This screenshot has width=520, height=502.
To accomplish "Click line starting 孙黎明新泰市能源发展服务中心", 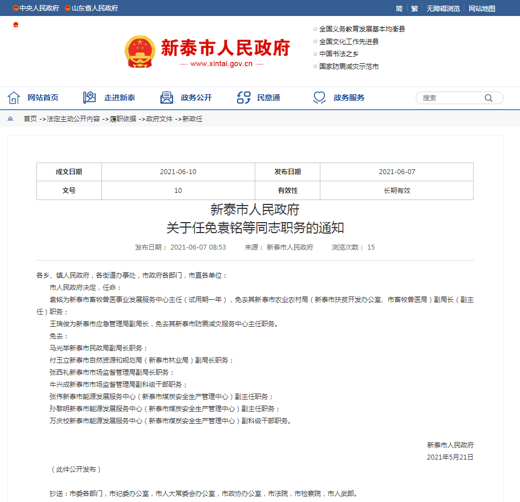I will point(165,408).
